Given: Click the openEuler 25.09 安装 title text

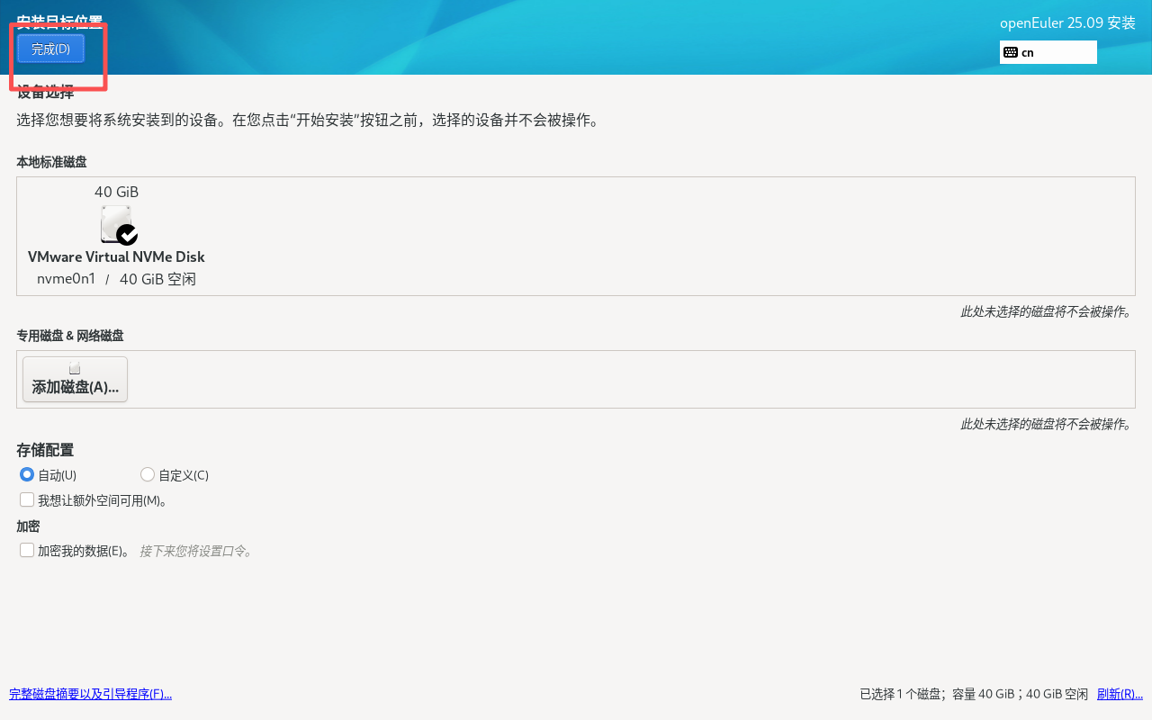Looking at the screenshot, I should pos(1067,23).
